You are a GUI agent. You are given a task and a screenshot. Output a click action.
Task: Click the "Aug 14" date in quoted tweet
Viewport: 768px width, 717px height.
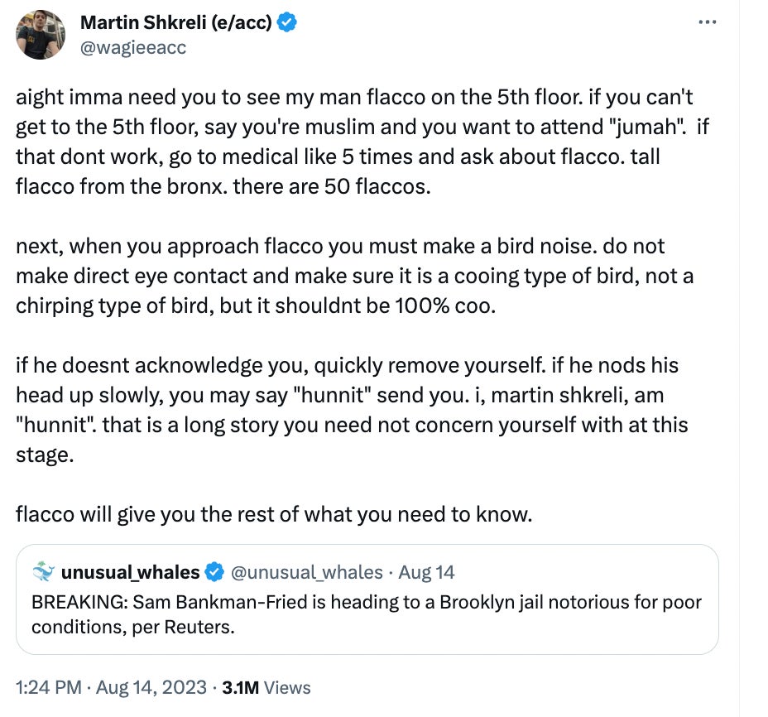[426, 572]
